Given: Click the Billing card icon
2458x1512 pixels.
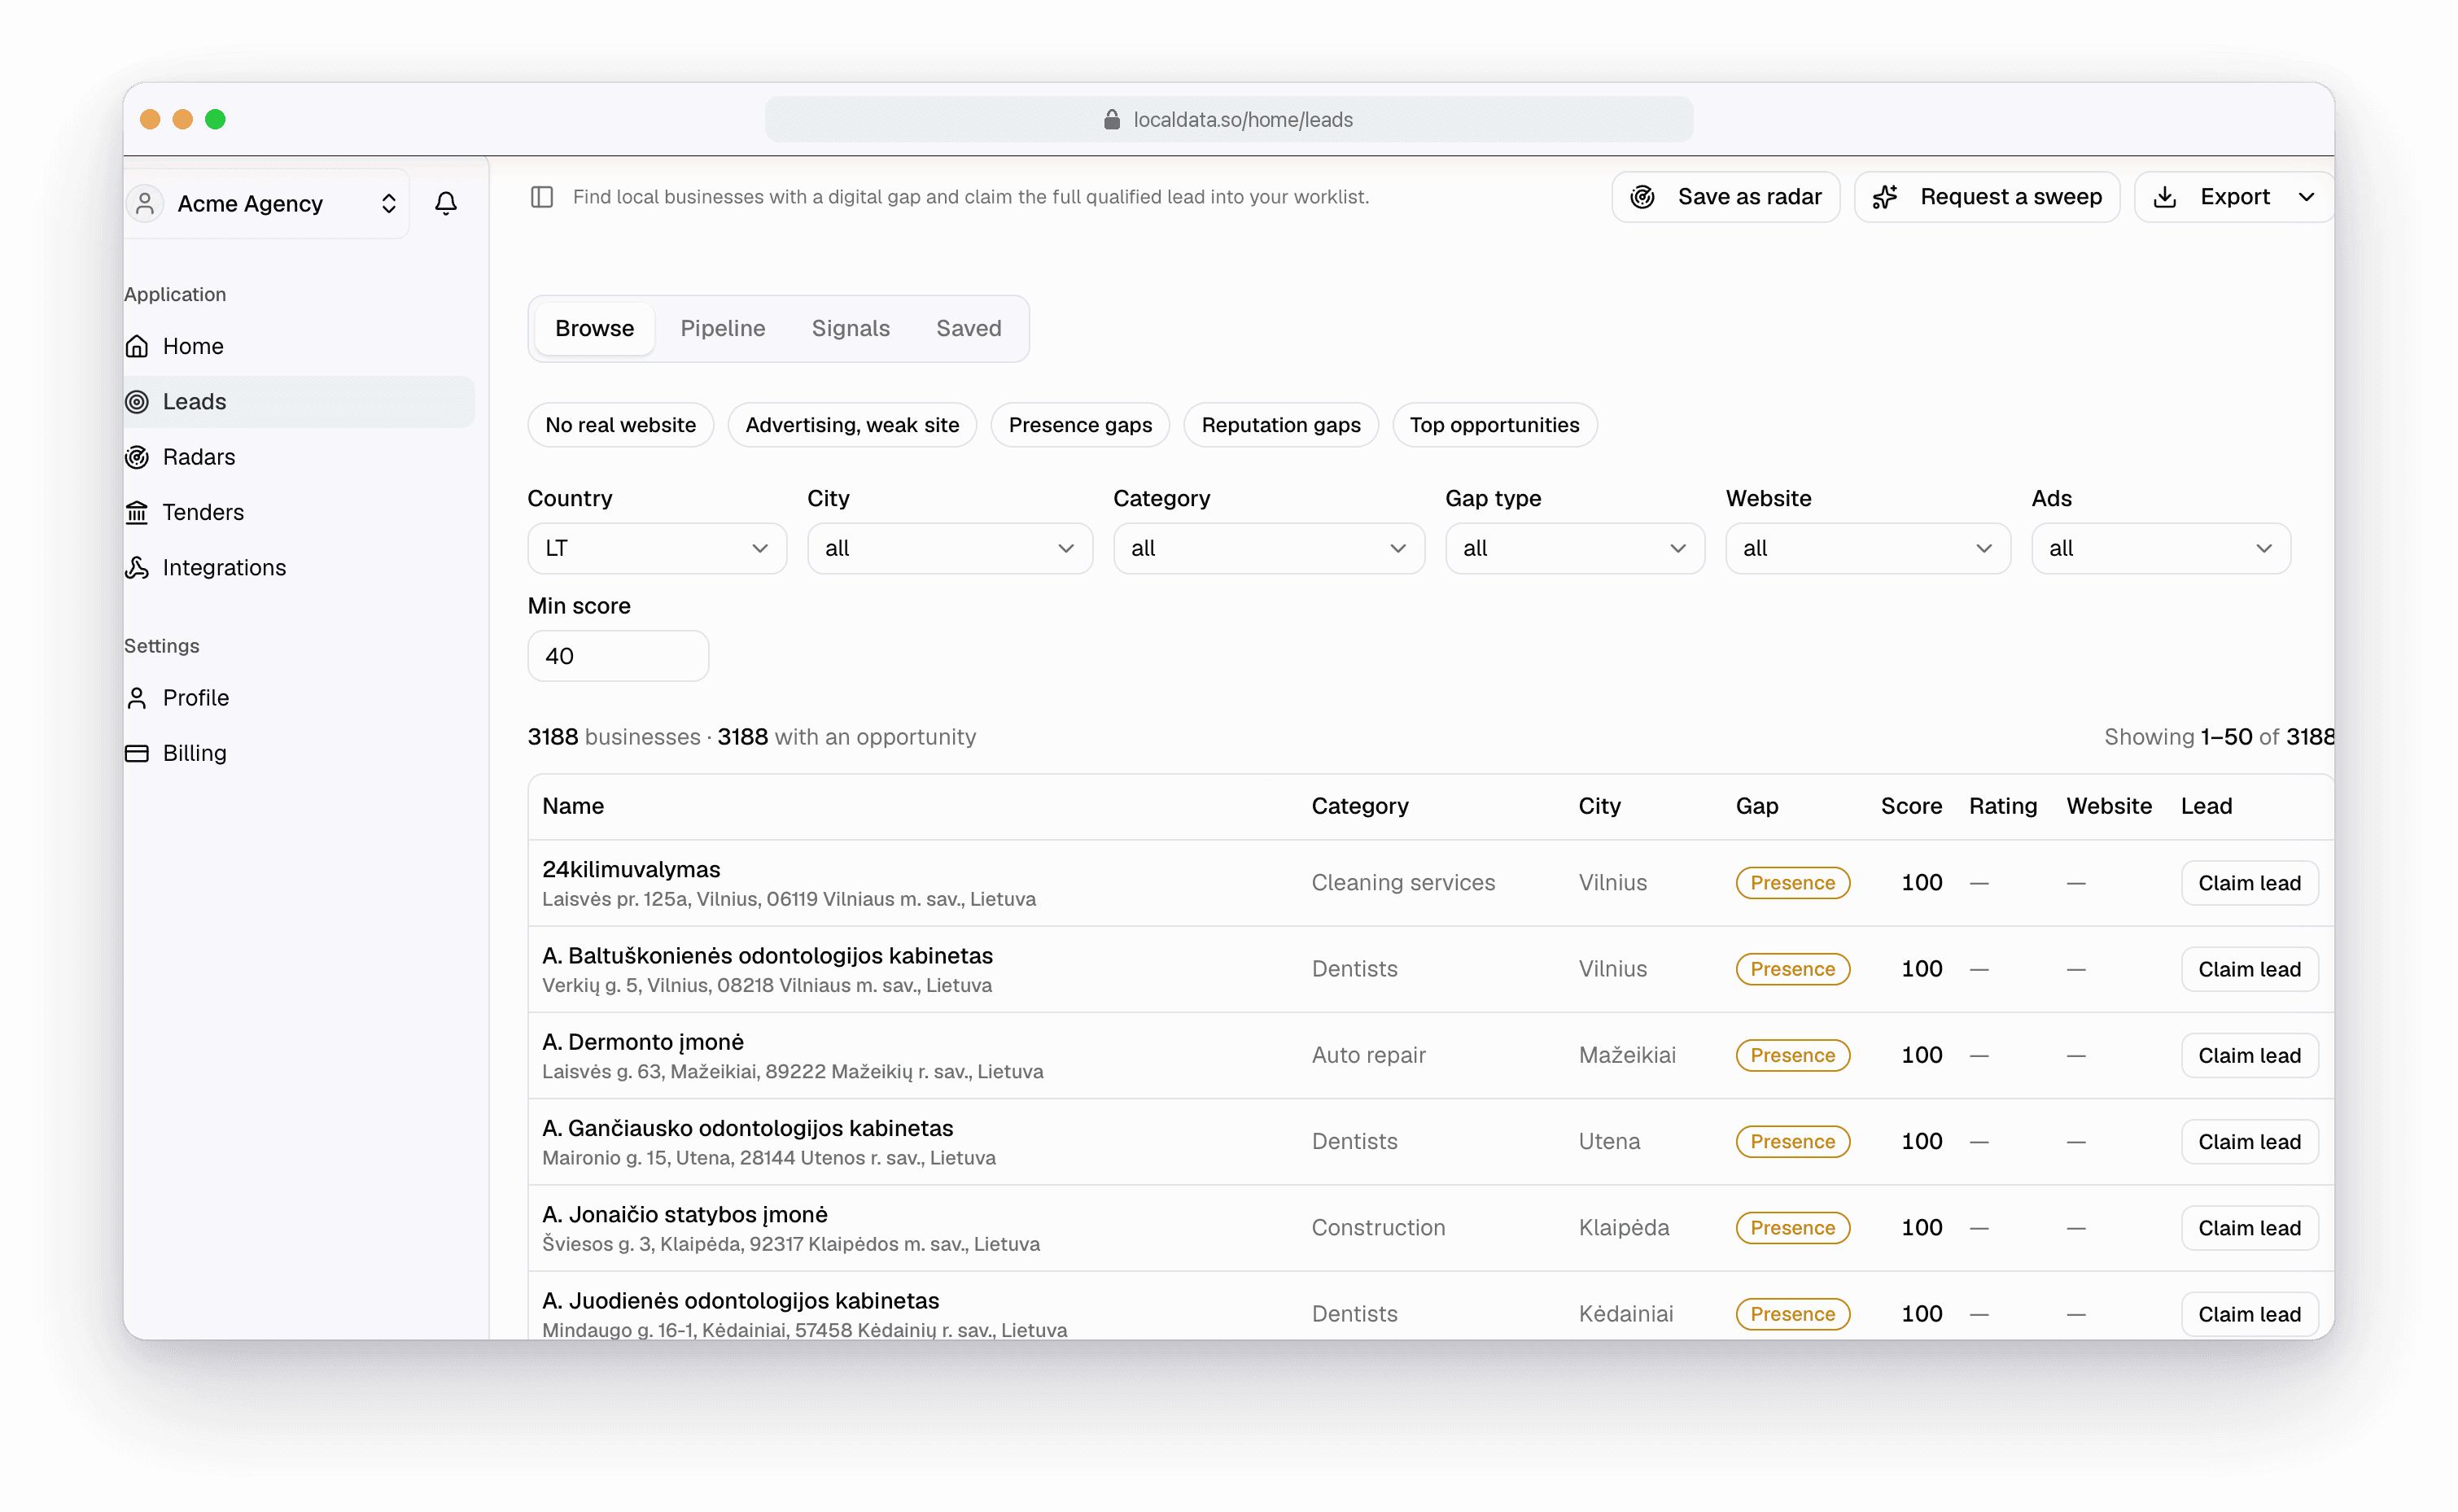Looking at the screenshot, I should coord(137,753).
